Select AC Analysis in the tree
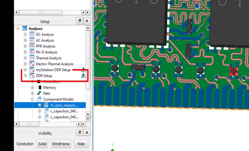The height and width of the screenshot is (151, 249). pos(45,40)
